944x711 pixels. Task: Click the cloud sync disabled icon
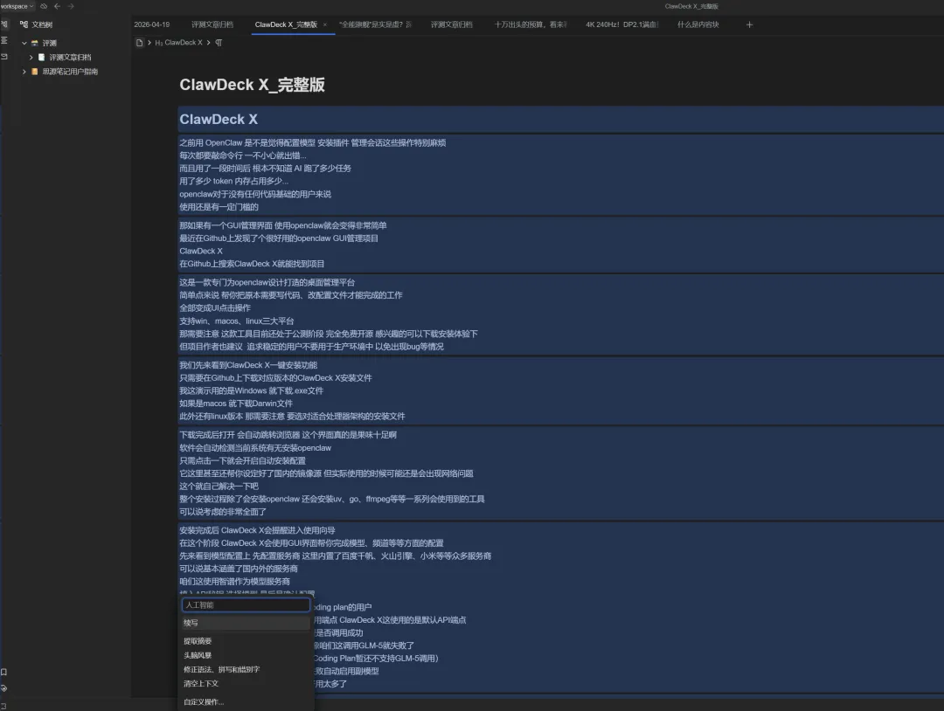pos(44,6)
